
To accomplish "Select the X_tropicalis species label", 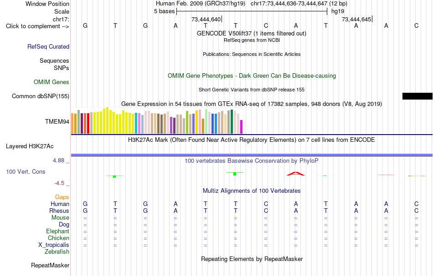I will pos(54,245).
